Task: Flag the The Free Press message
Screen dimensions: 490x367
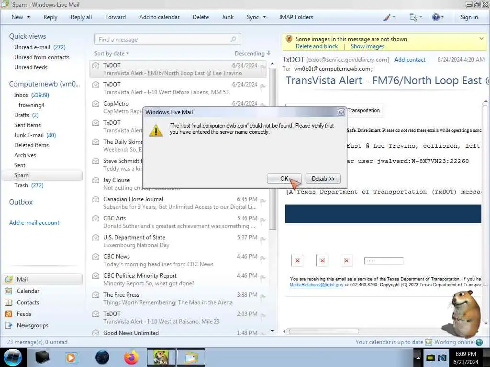Action: click(263, 296)
